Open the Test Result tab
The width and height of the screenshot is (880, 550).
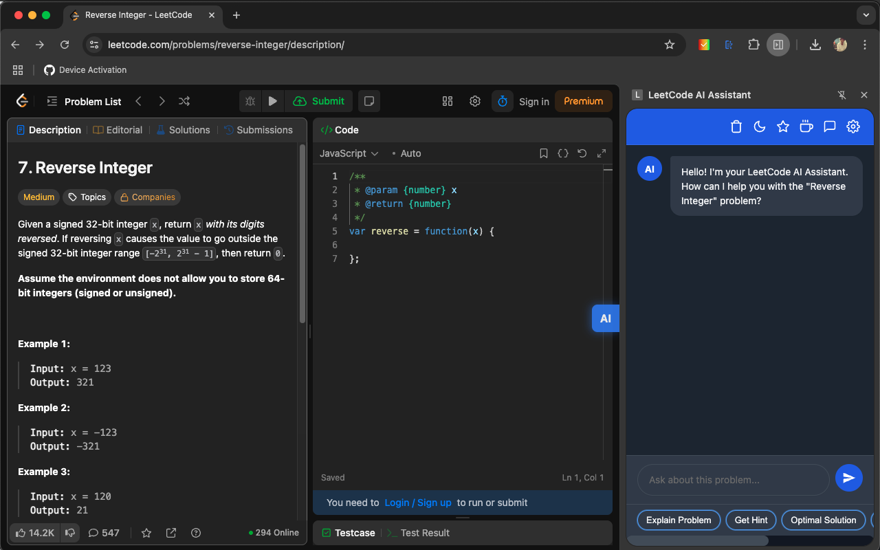418,533
